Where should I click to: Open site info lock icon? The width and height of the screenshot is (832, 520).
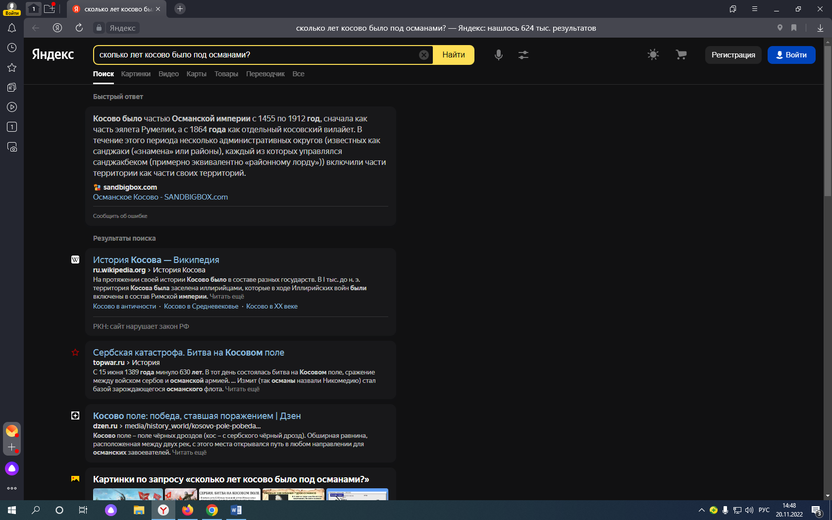point(99,28)
